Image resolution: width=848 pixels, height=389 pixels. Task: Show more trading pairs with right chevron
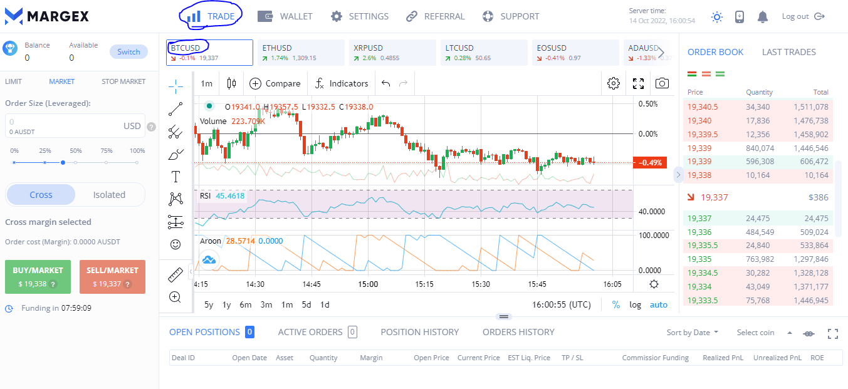click(x=661, y=52)
